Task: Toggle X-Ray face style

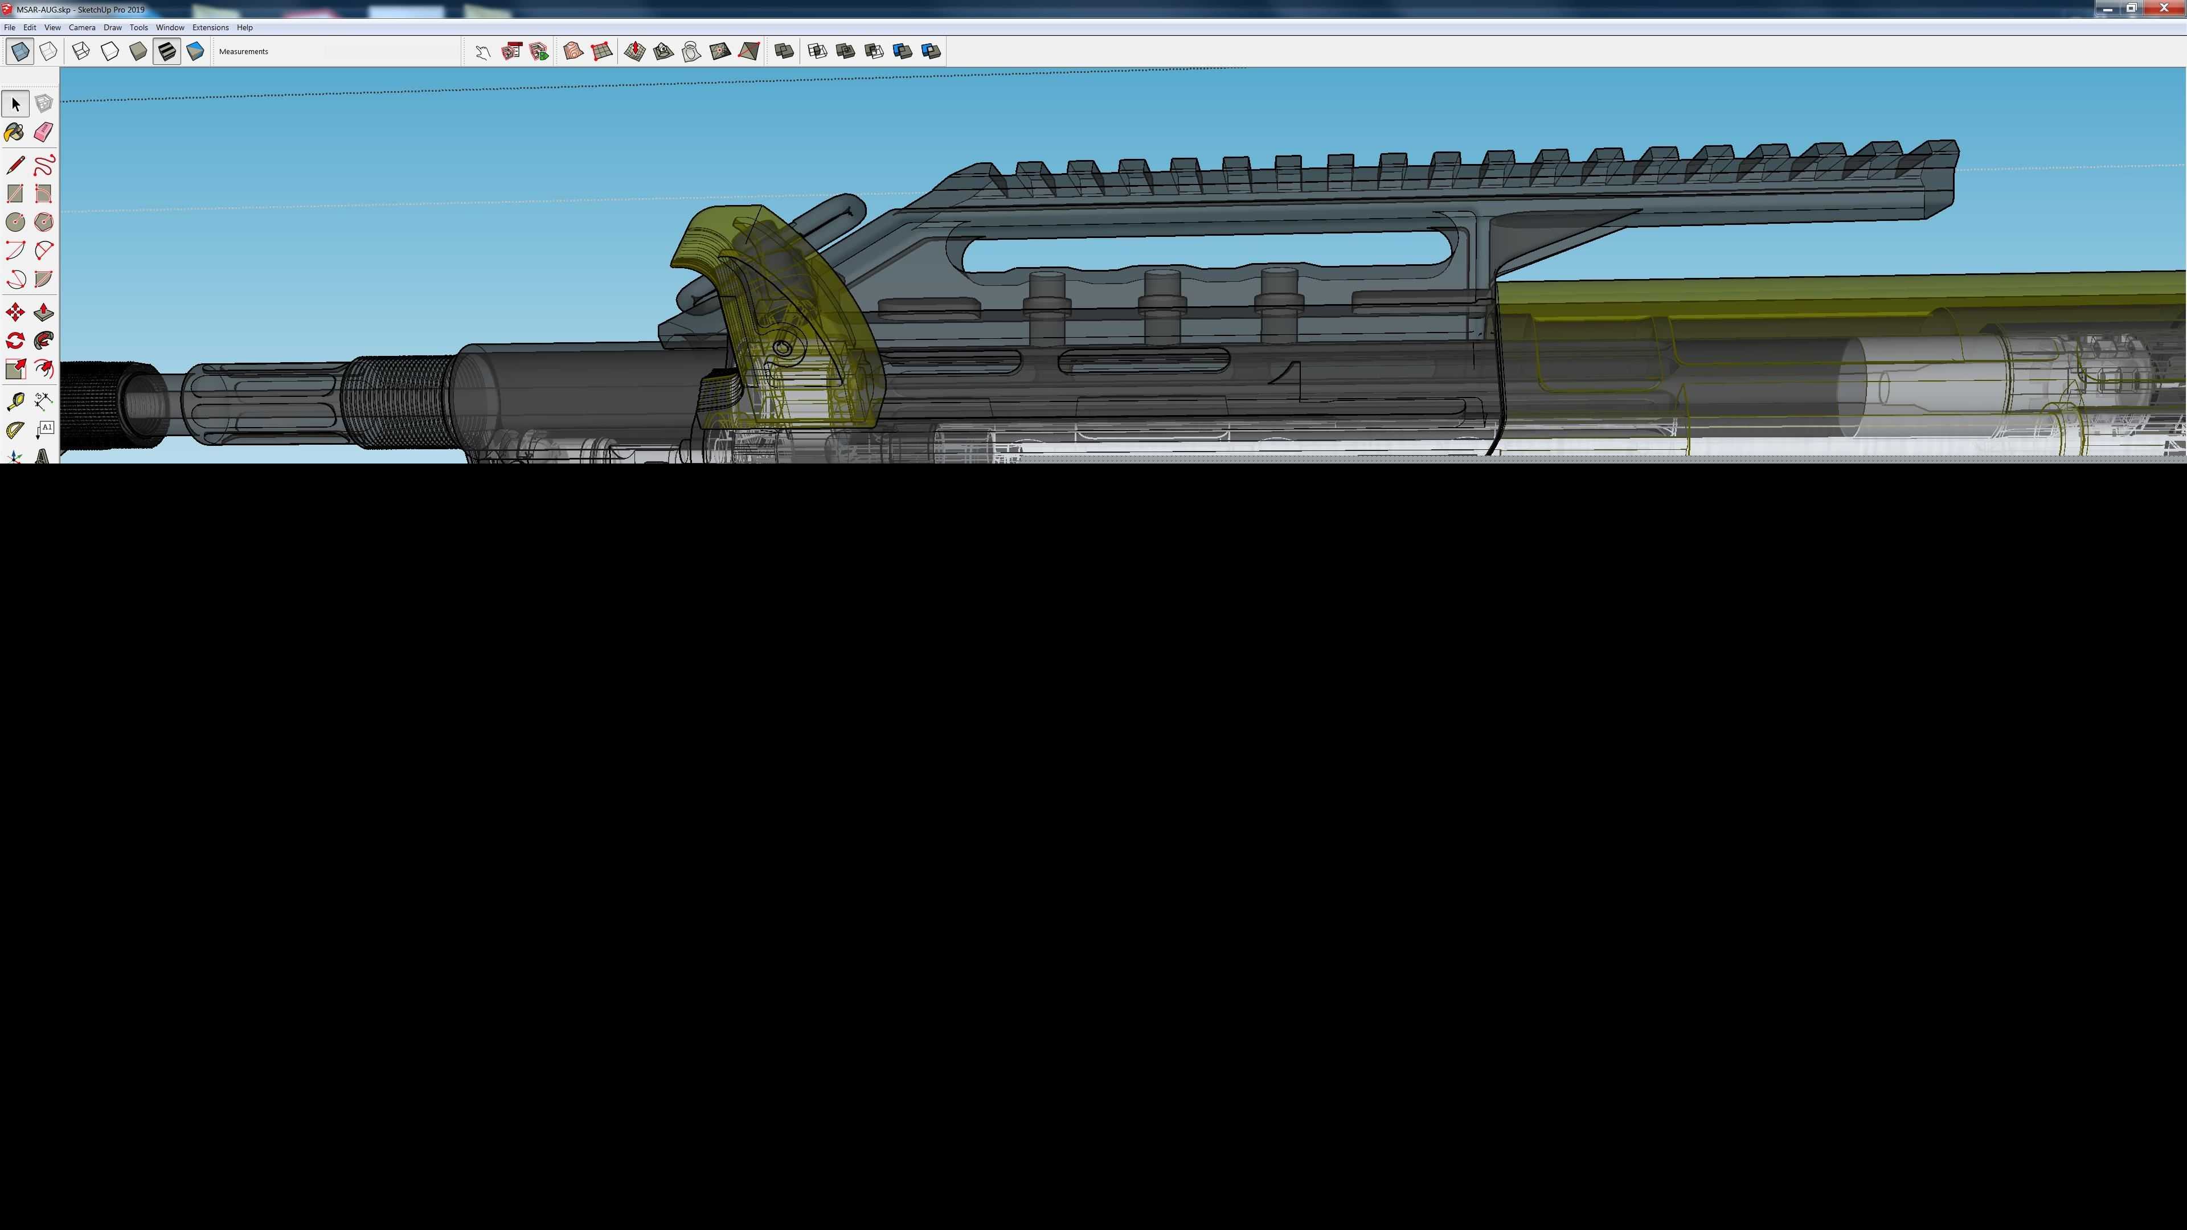Action: tap(19, 52)
